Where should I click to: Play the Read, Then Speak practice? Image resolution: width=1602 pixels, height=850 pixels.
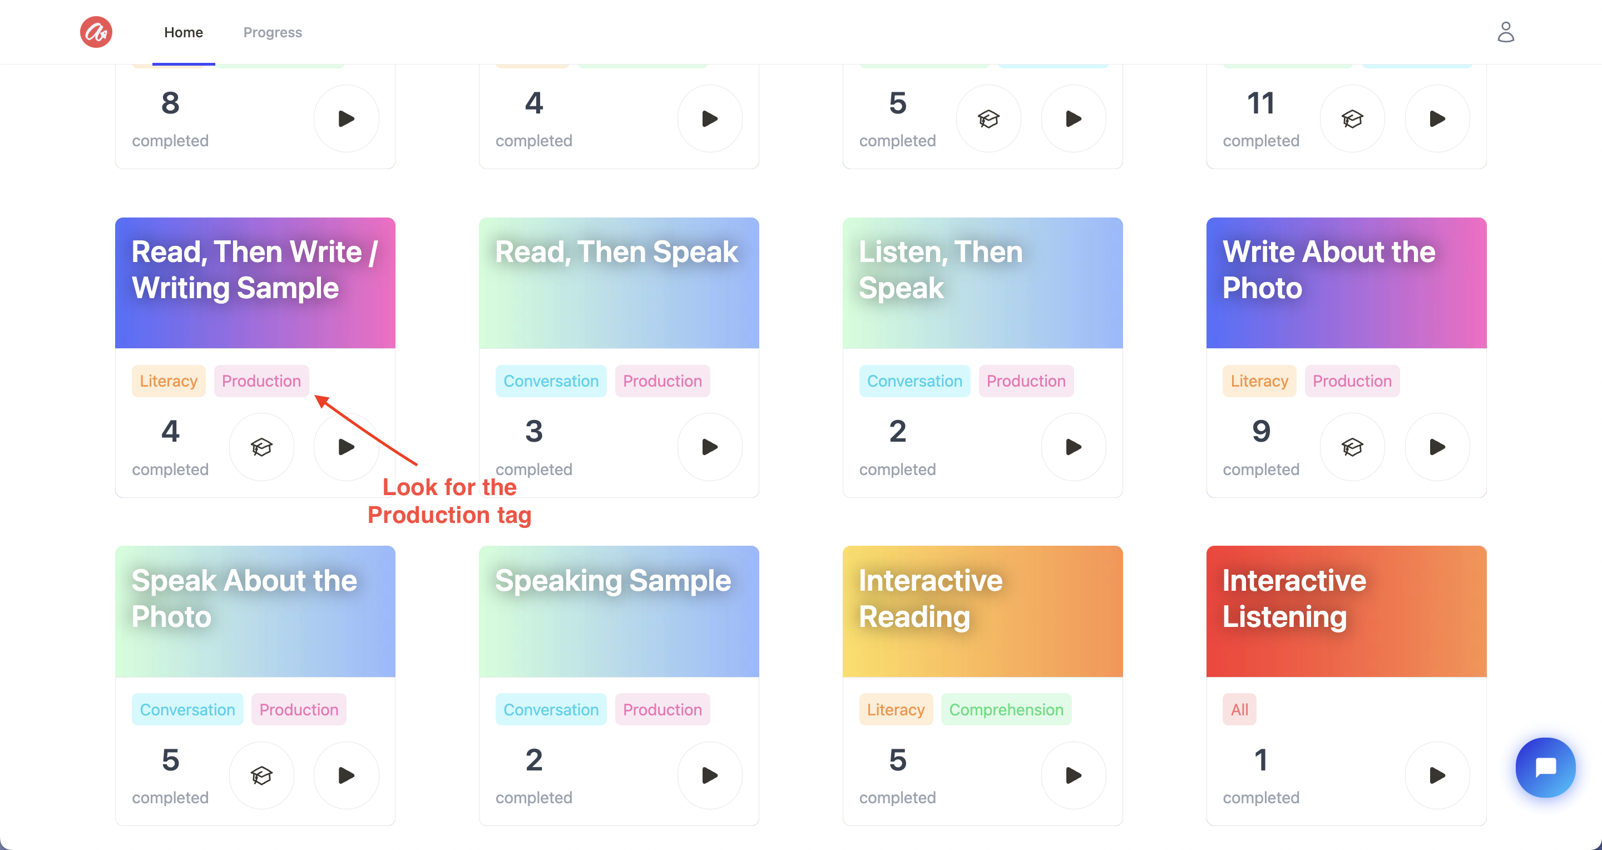pos(710,447)
